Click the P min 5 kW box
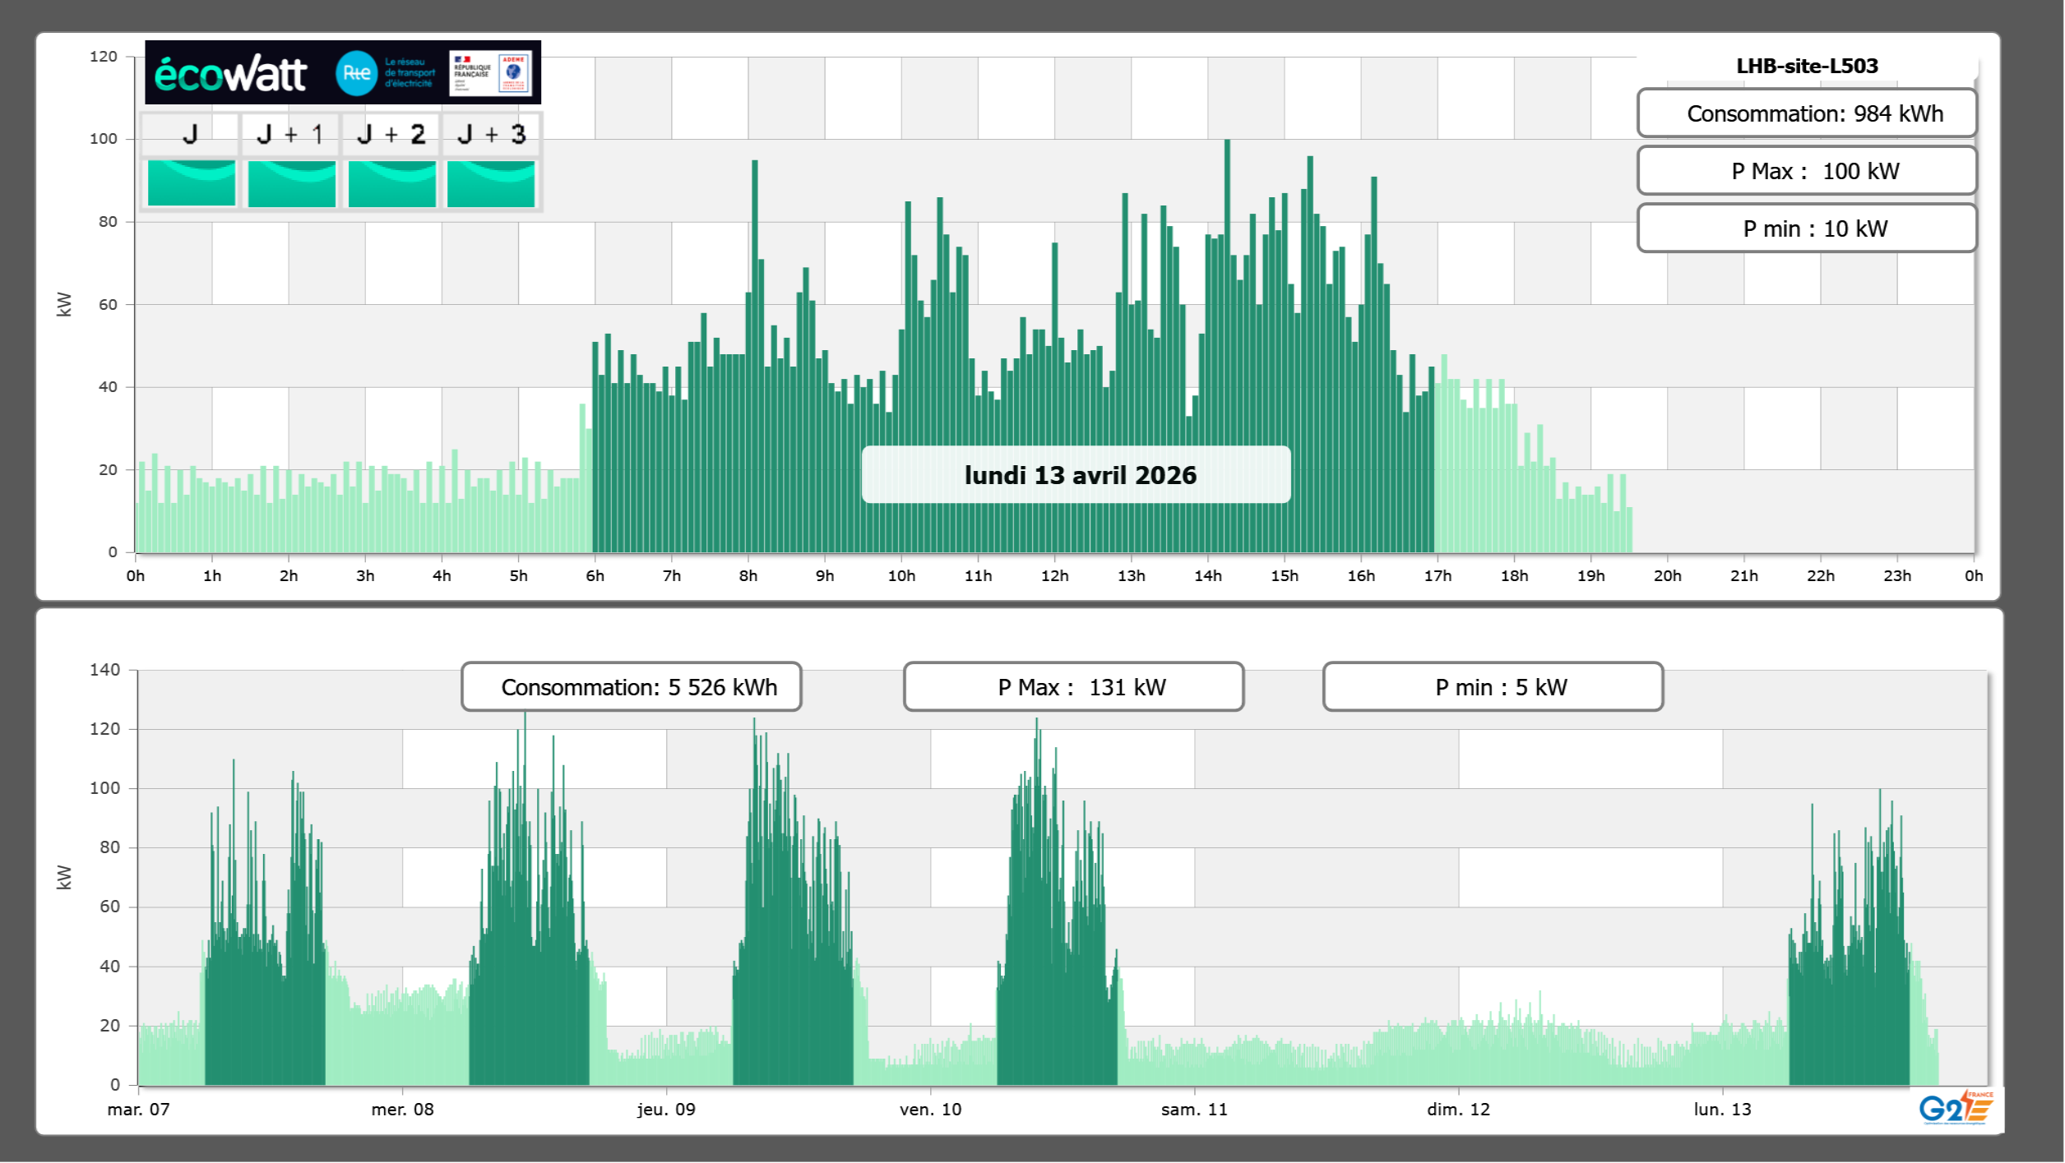This screenshot has height=1163, width=2065. coord(1492,687)
